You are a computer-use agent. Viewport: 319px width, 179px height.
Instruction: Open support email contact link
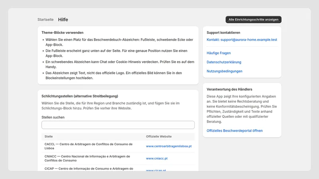pyautogui.click(x=242, y=39)
